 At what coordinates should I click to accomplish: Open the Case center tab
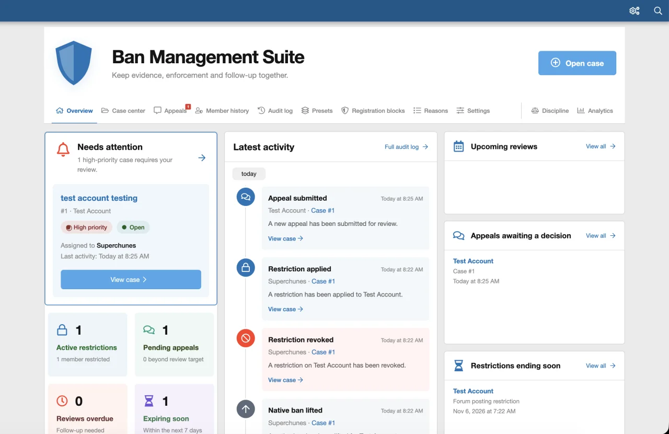(123, 111)
